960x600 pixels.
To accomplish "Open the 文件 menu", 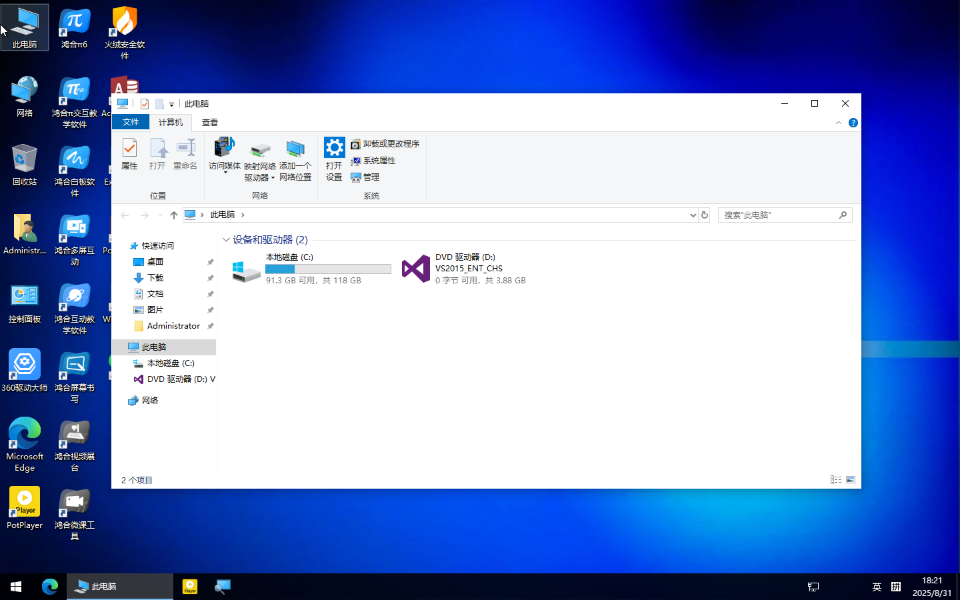I will (x=131, y=122).
